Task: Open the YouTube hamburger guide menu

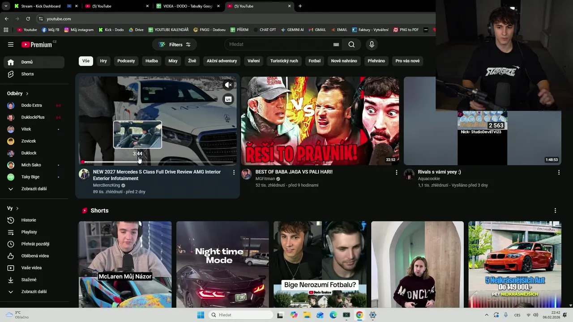Action: [x=11, y=44]
